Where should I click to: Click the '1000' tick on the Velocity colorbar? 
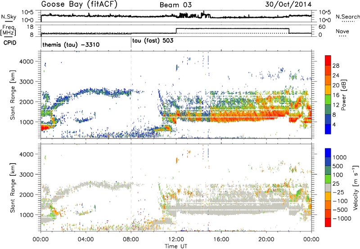coord(340,157)
